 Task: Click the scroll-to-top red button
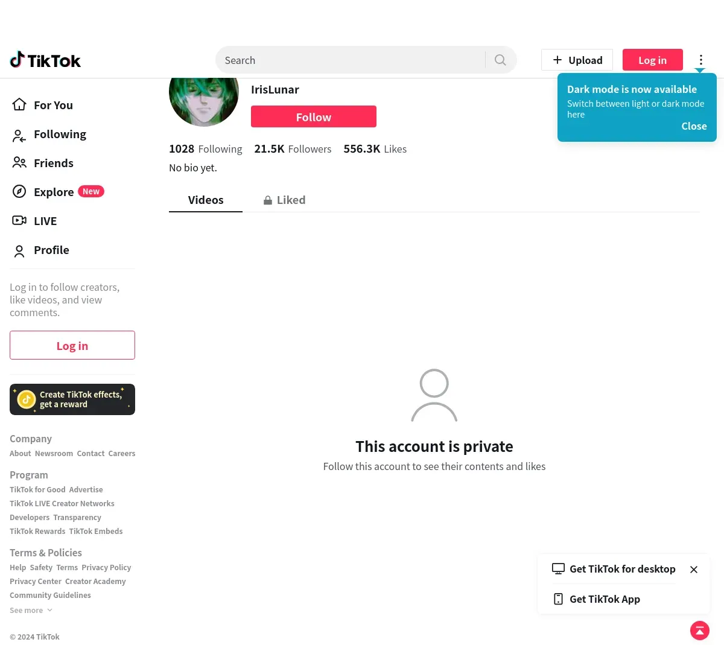coord(700,631)
